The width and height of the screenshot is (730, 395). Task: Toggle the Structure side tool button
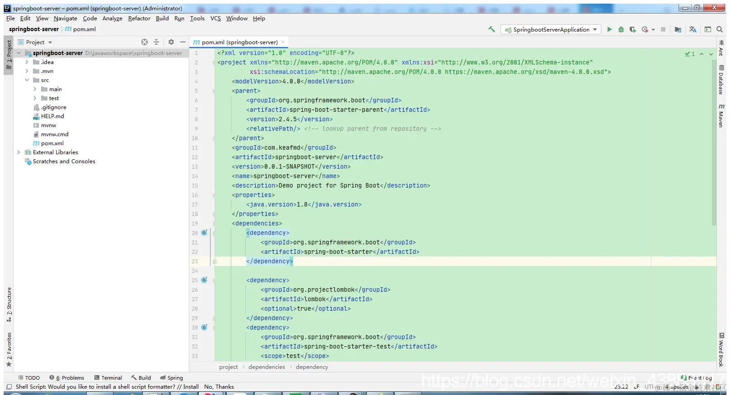coord(9,304)
